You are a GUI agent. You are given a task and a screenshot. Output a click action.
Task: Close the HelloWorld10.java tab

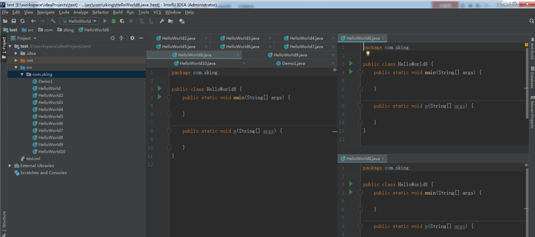[244, 63]
